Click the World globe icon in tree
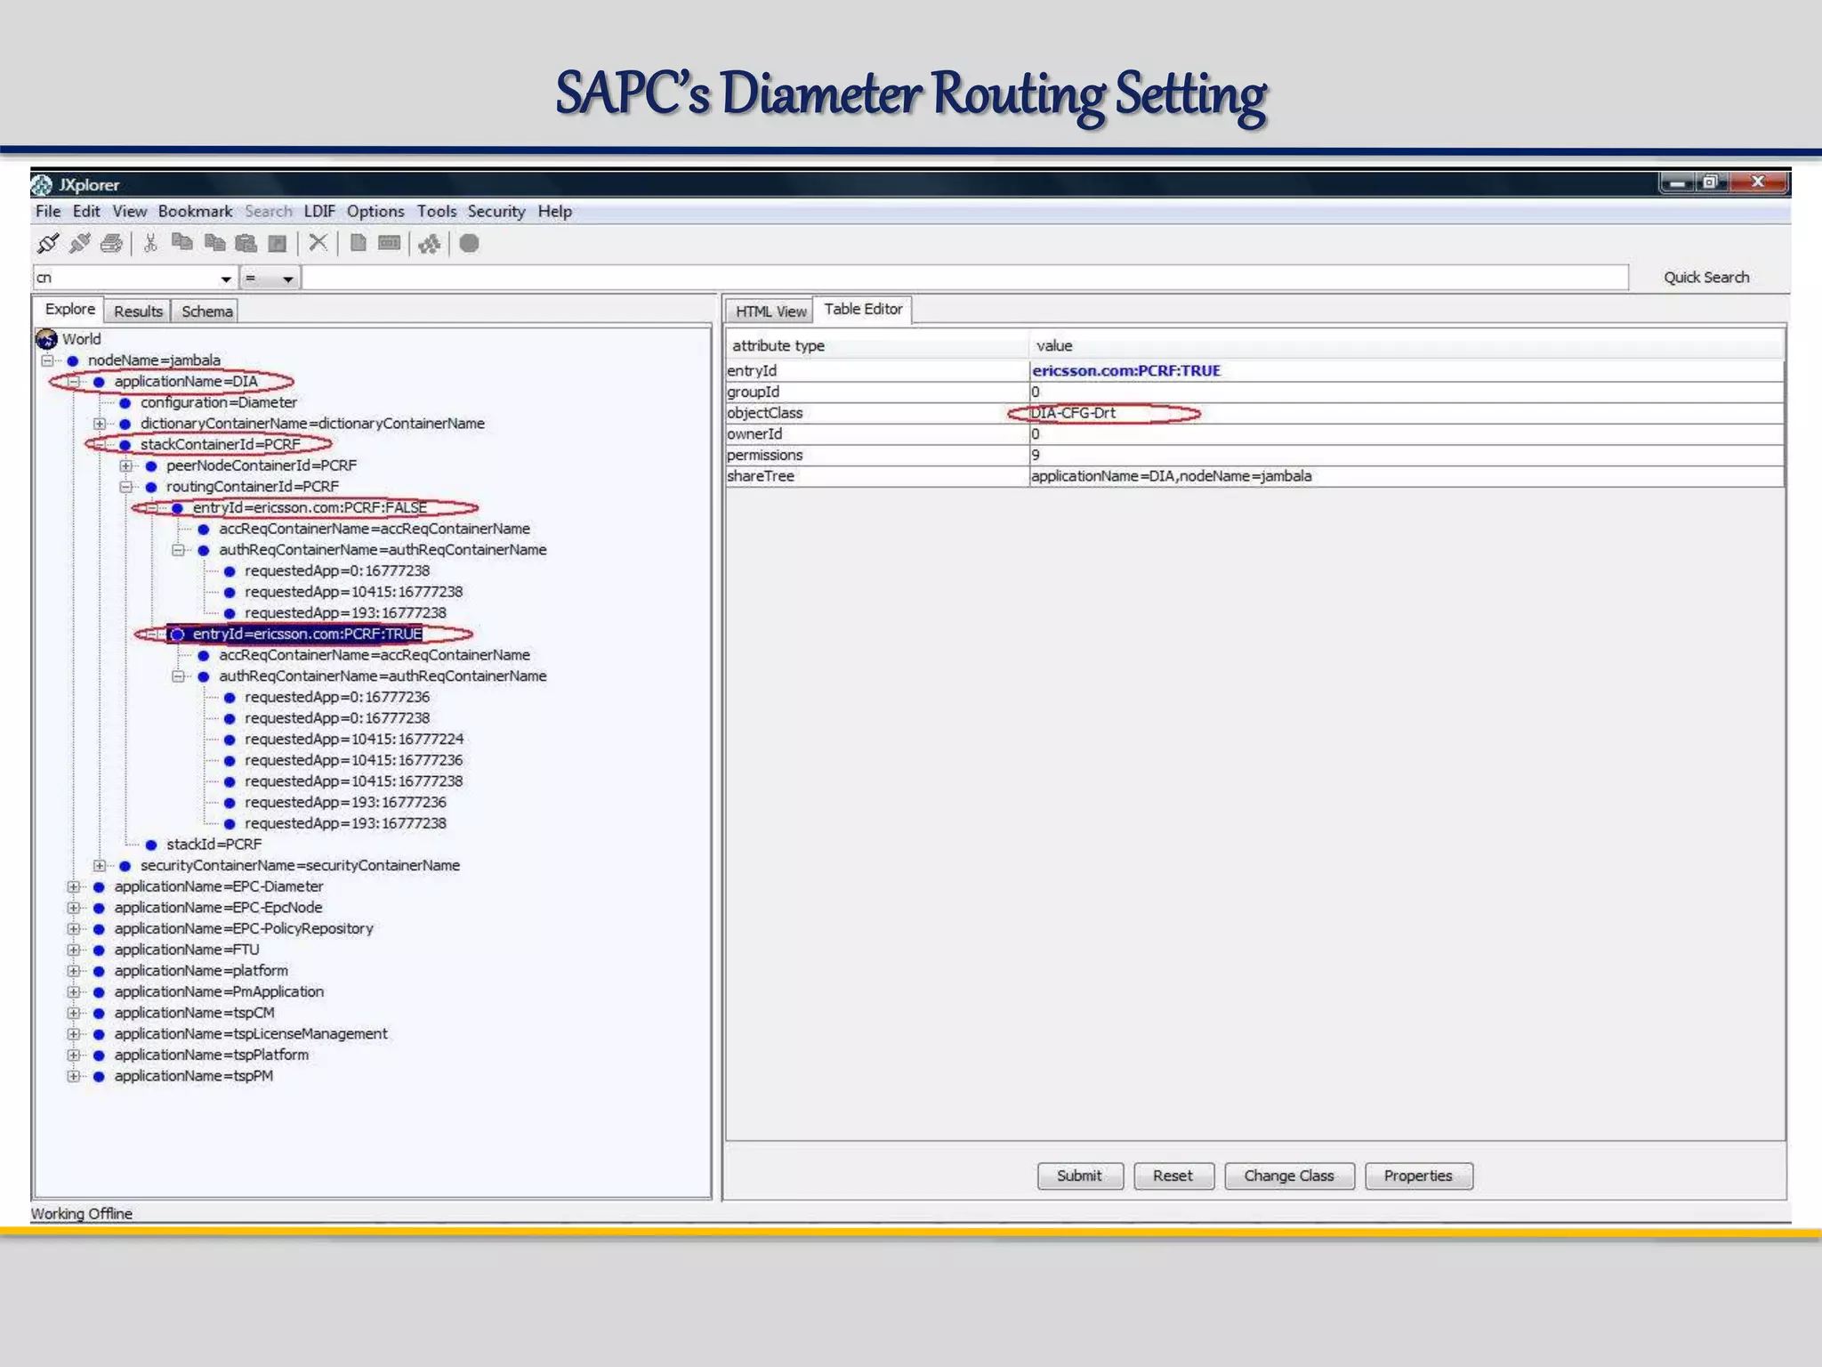 [46, 339]
